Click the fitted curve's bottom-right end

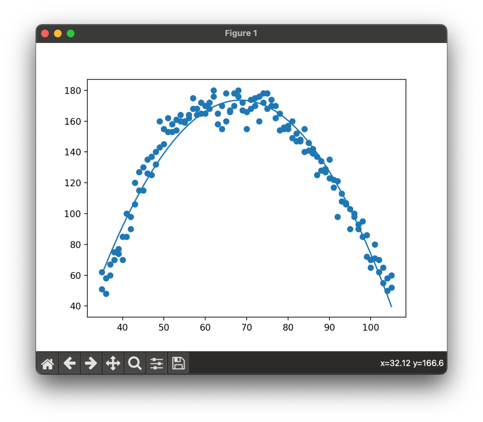pos(391,306)
